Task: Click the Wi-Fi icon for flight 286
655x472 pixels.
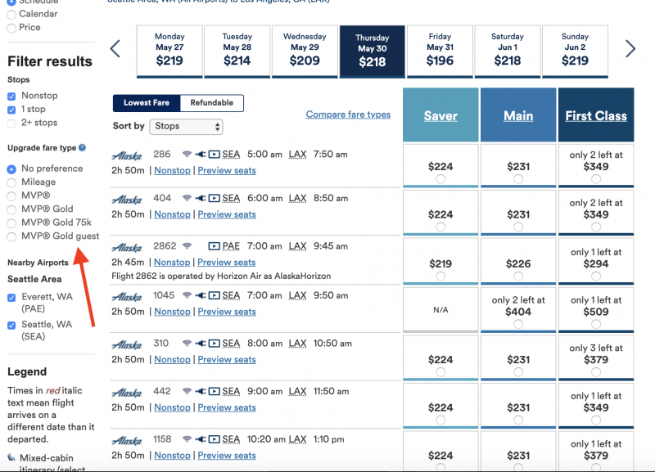Action: point(187,155)
